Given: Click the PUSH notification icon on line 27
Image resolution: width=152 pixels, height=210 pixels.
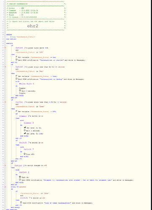Looking at the screenshot, I should (16, 60).
